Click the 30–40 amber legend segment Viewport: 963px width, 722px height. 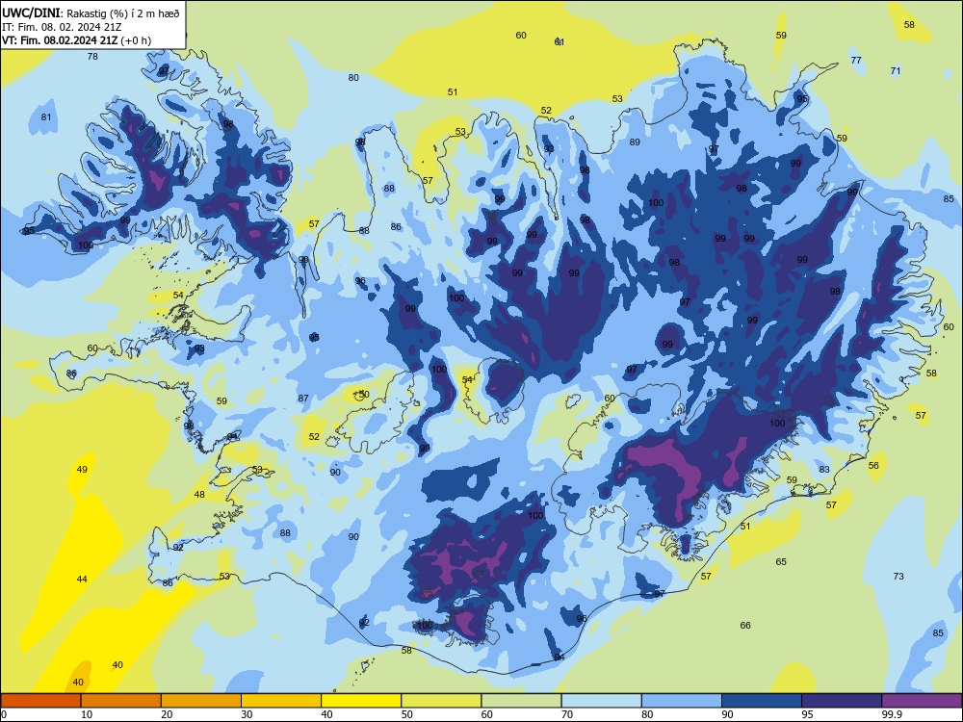coord(281,701)
